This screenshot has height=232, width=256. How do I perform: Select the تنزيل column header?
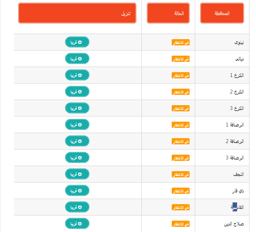click(77, 13)
